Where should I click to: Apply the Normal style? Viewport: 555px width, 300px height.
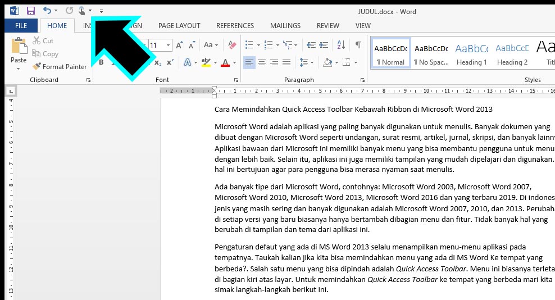(x=391, y=53)
